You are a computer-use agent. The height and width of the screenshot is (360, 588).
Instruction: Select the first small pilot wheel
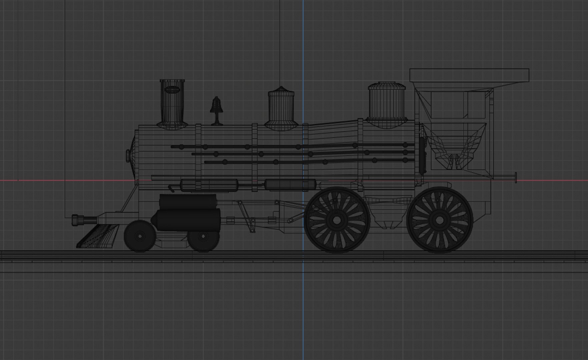[140, 236]
